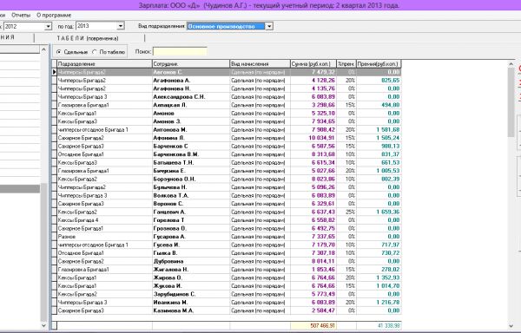Click the left panel scroll down arrow
The image size is (521, 333).
[x=43, y=326]
